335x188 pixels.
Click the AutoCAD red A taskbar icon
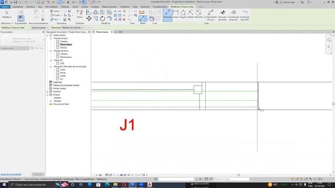tap(150, 184)
